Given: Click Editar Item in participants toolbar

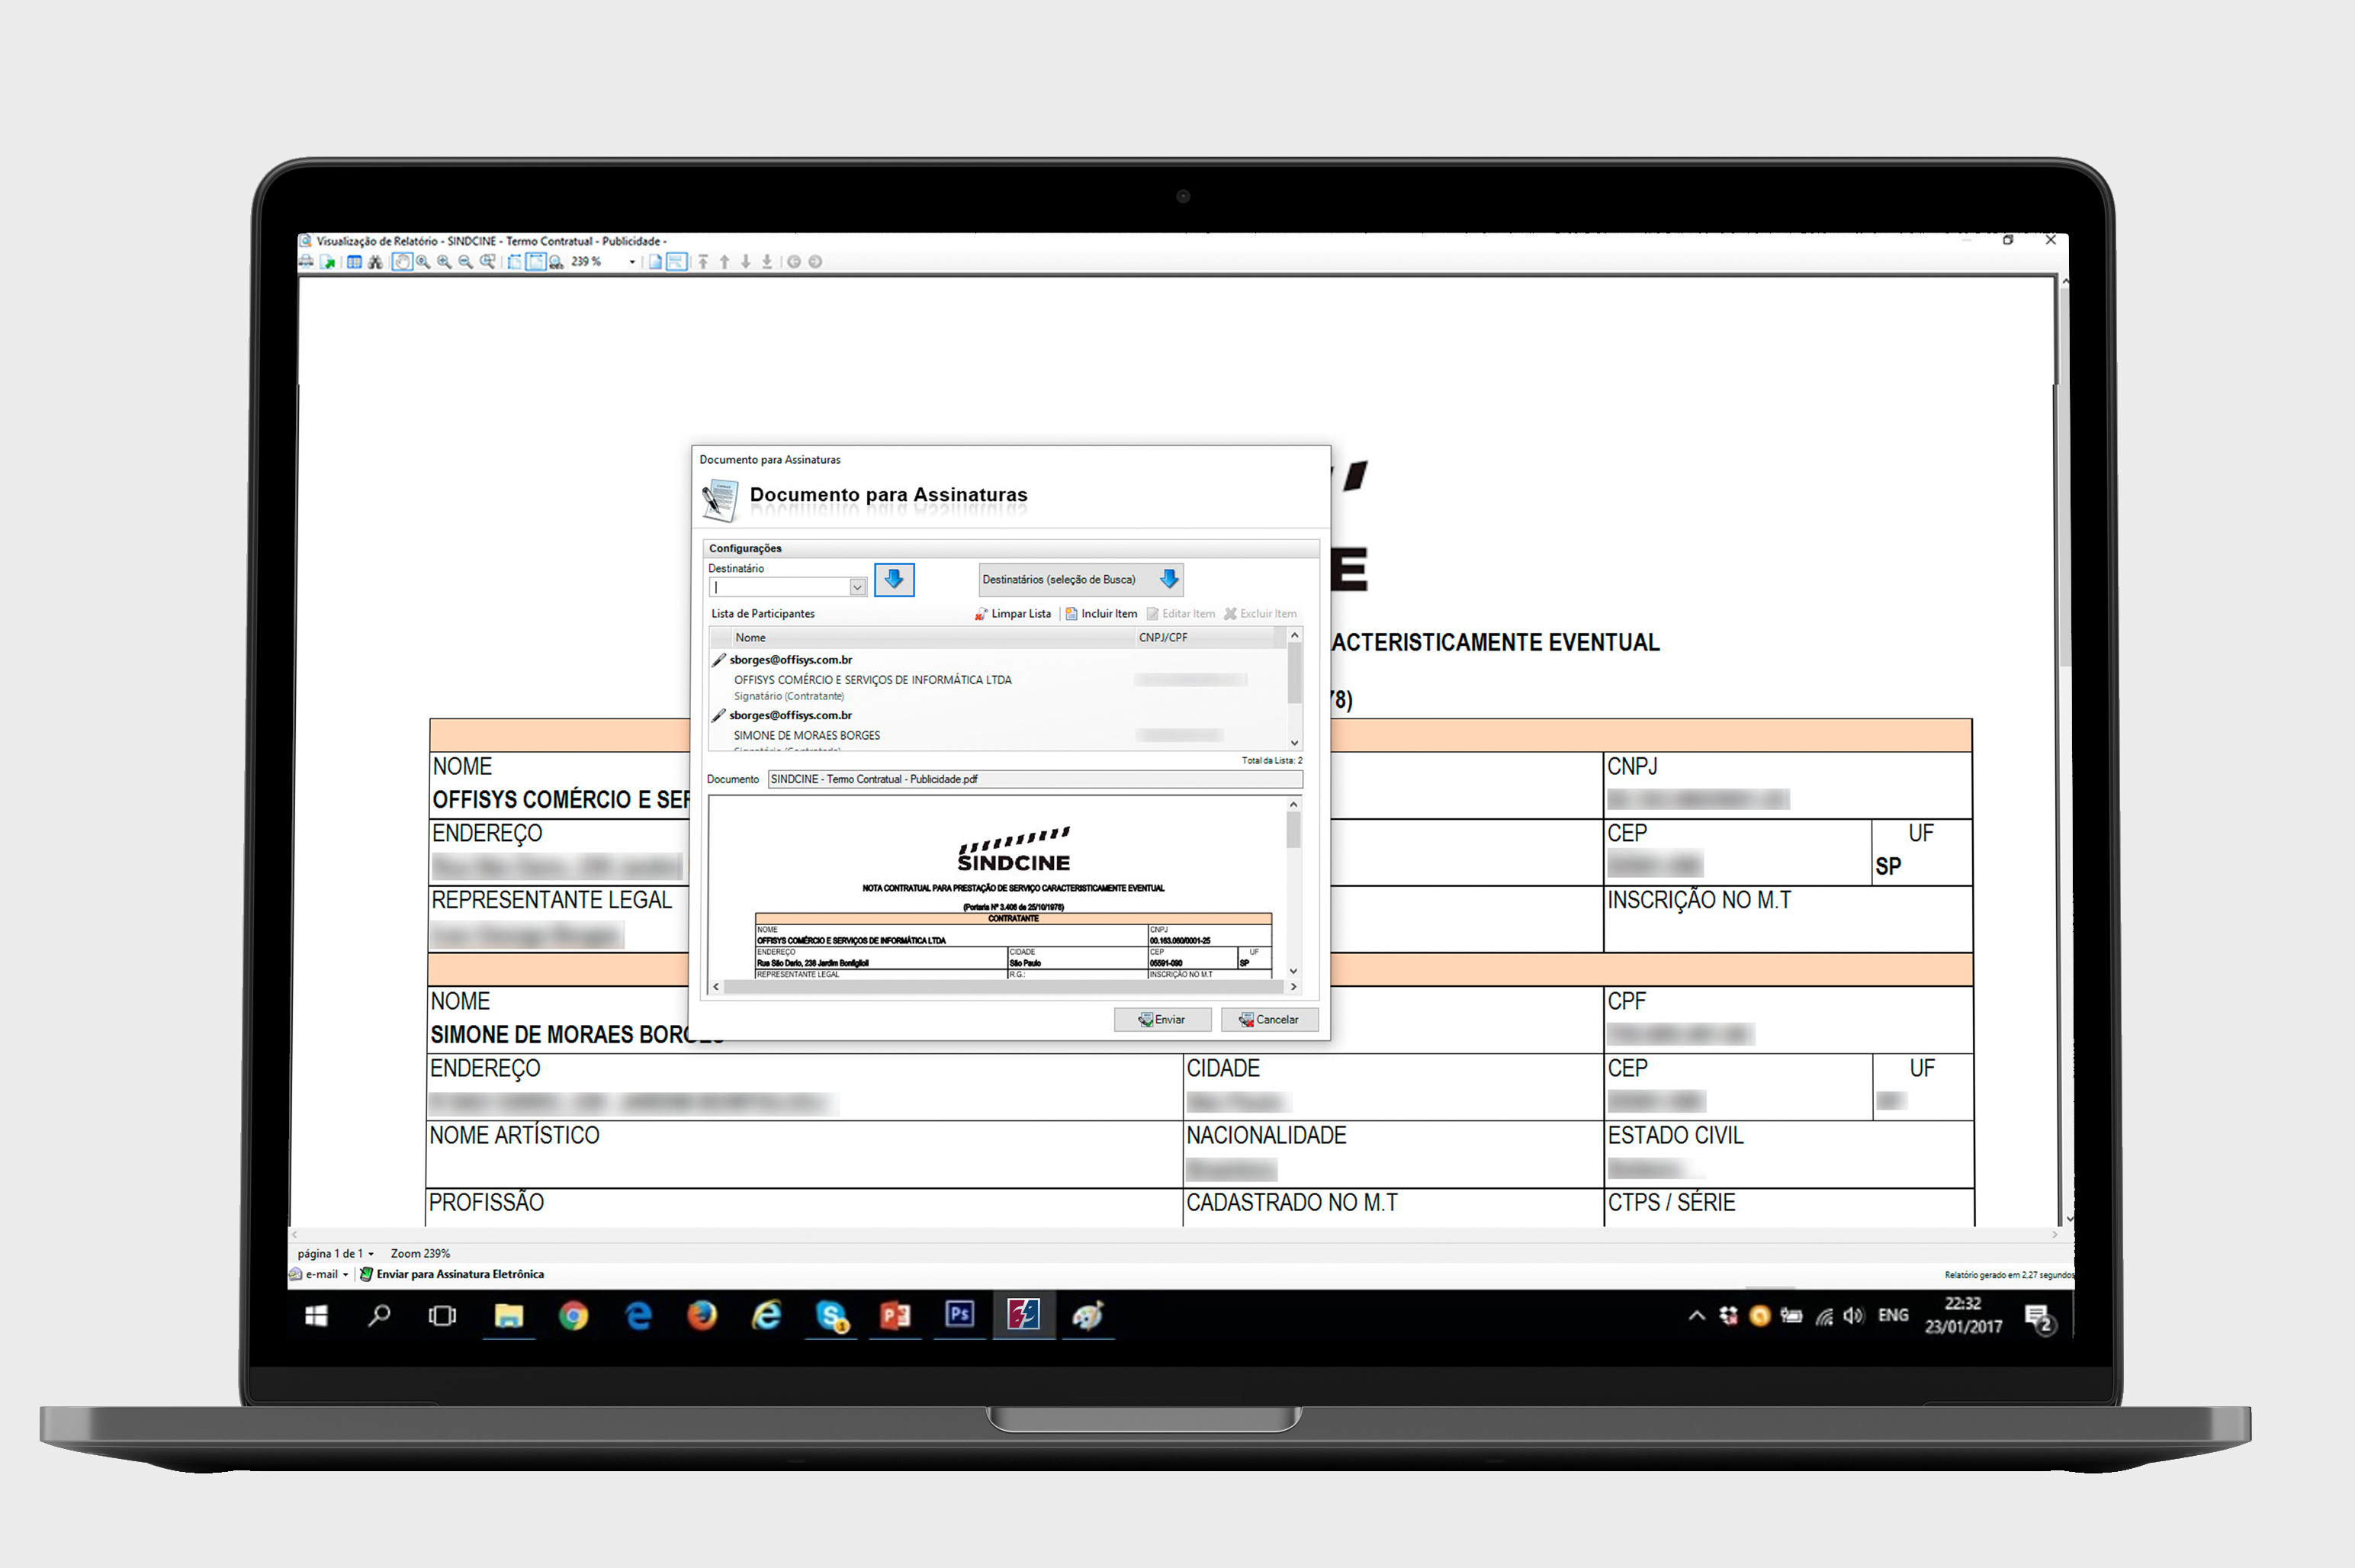Looking at the screenshot, I should tap(1180, 614).
